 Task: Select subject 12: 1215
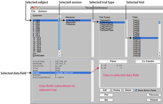45,42
